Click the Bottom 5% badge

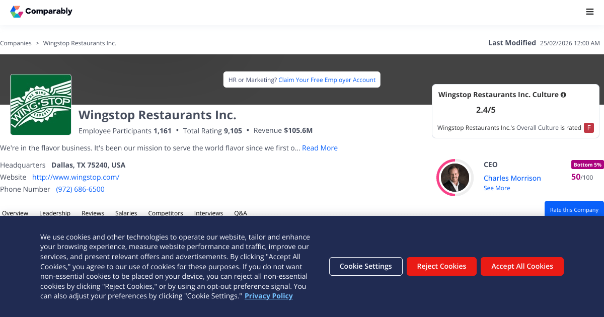click(587, 165)
